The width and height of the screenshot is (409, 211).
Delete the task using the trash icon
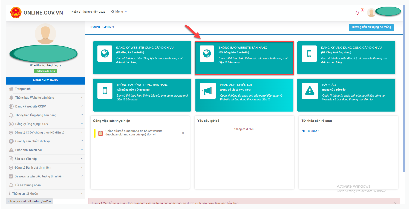tap(183, 133)
